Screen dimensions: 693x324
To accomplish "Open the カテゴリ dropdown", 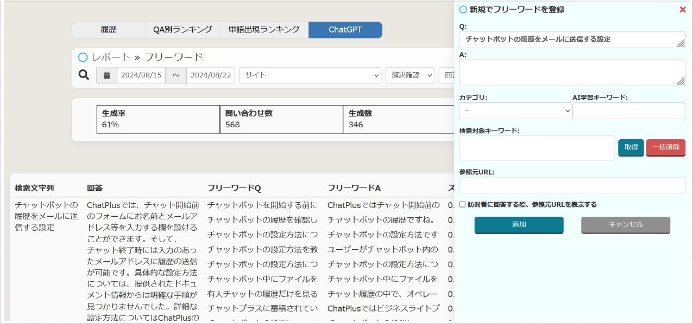I will pyautogui.click(x=515, y=111).
